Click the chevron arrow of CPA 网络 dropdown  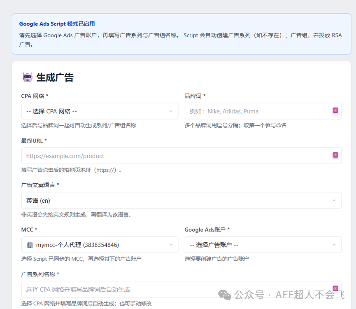coord(171,111)
